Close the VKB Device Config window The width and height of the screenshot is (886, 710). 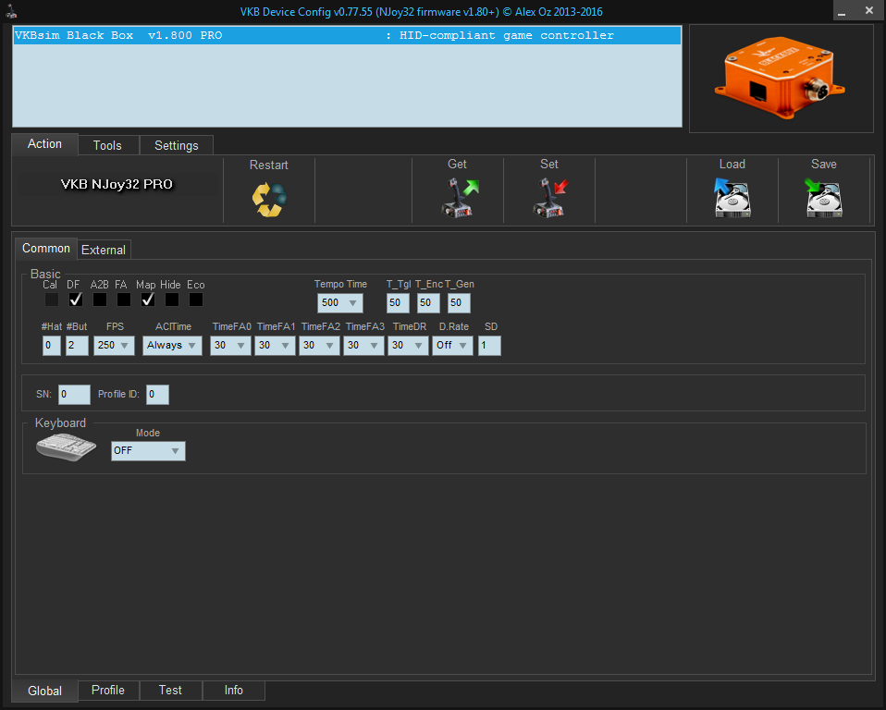tap(869, 11)
